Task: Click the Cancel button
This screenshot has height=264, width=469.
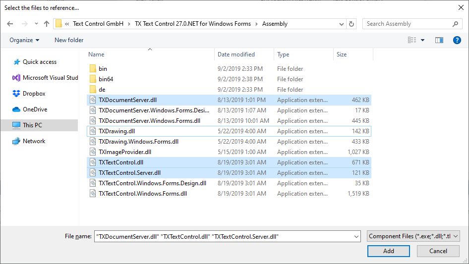Action: coord(438,251)
